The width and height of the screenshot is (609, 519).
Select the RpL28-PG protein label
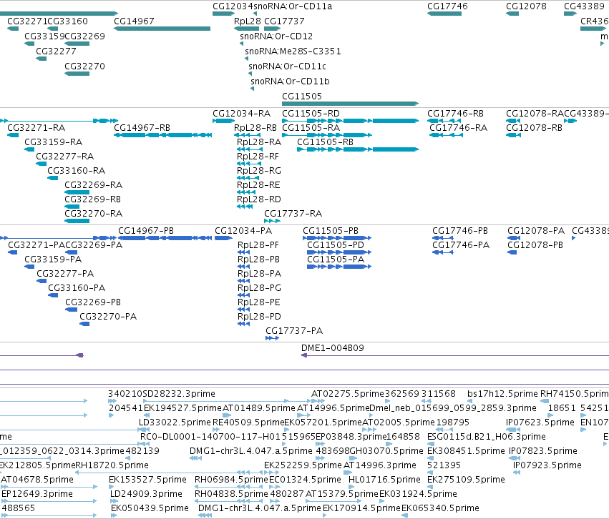click(x=260, y=288)
